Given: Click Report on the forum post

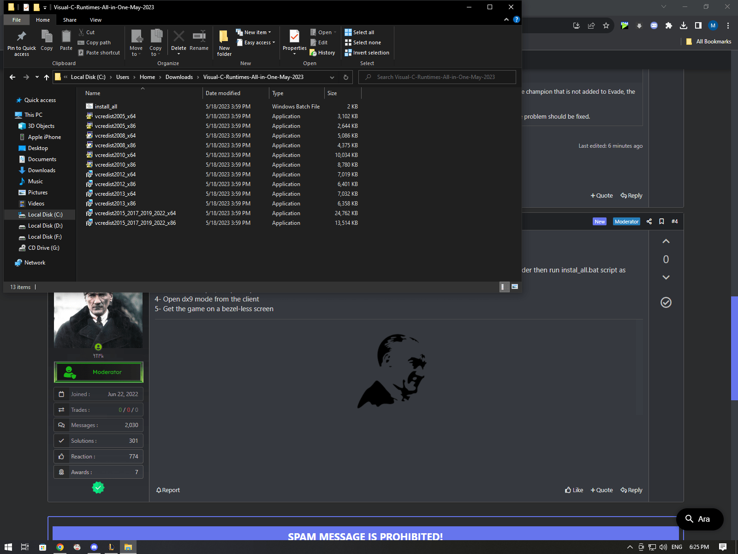Looking at the screenshot, I should point(168,490).
